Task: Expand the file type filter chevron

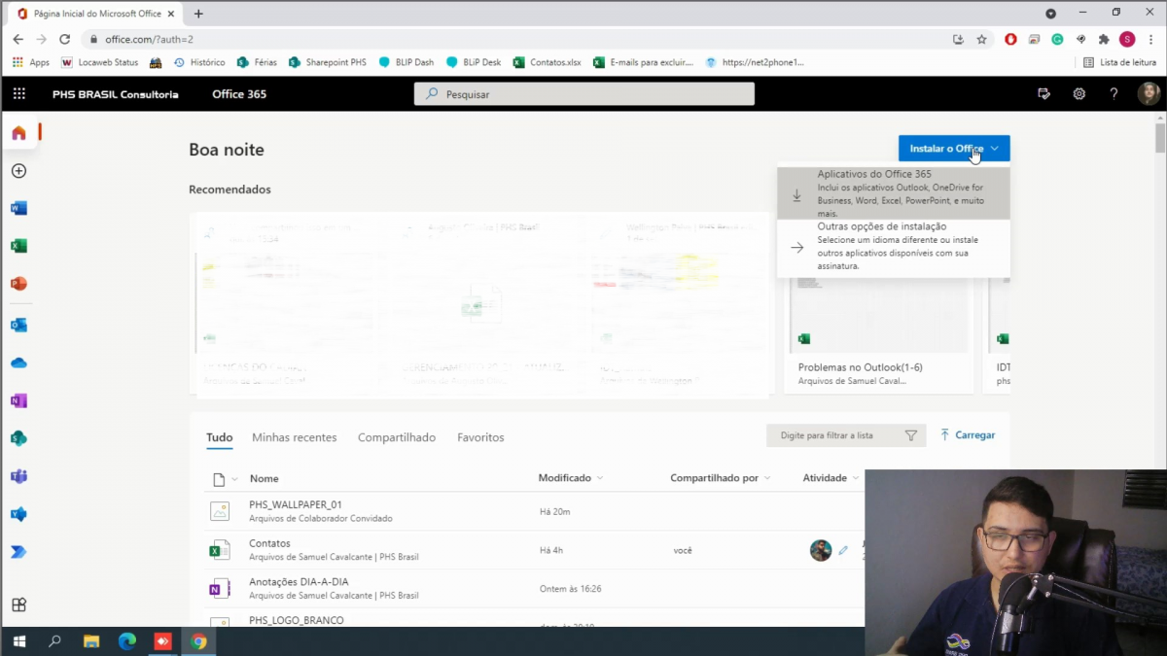Action: (x=234, y=479)
